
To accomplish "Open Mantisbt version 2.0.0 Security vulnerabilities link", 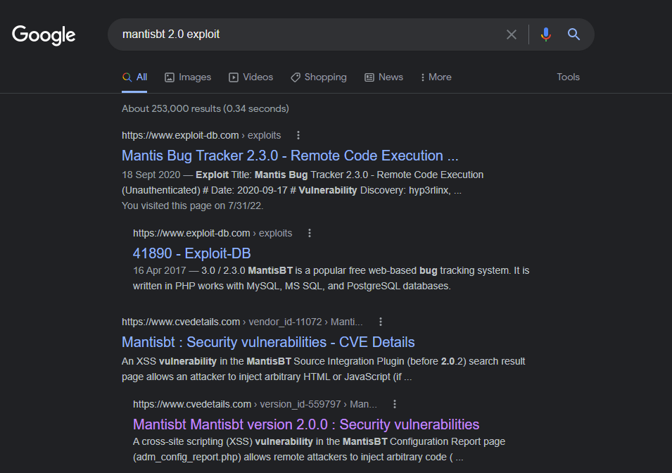I will [x=306, y=424].
